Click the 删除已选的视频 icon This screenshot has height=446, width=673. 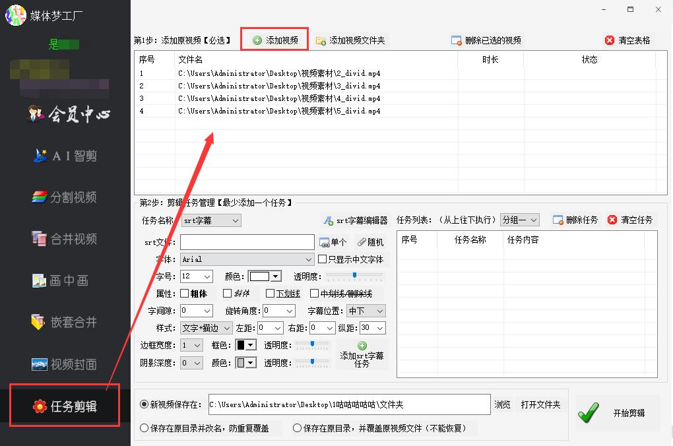tap(455, 40)
